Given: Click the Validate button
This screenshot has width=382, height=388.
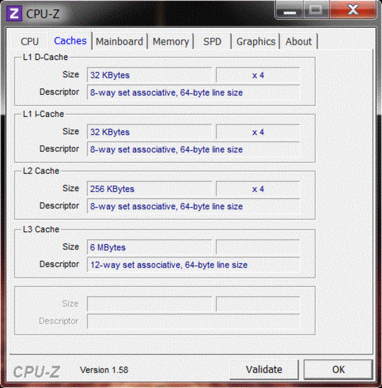Looking at the screenshot, I should point(264,370).
